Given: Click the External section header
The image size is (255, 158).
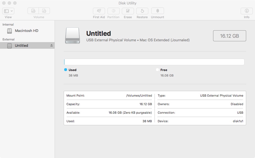Looking at the screenshot, I should coord(9,39).
